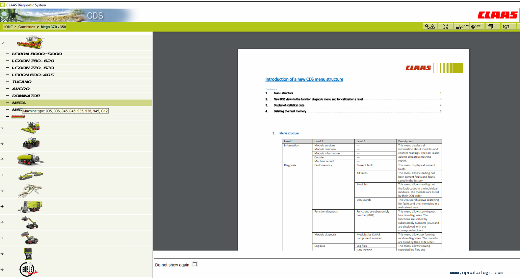520x278 pixels.
Task: Click the Menu structure contents entry
Action: pyautogui.click(x=283, y=93)
